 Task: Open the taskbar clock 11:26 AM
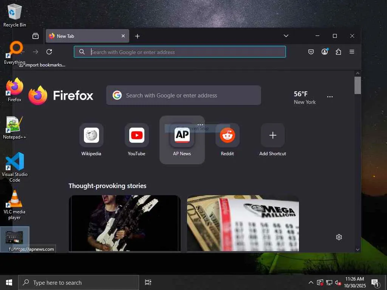point(354,282)
